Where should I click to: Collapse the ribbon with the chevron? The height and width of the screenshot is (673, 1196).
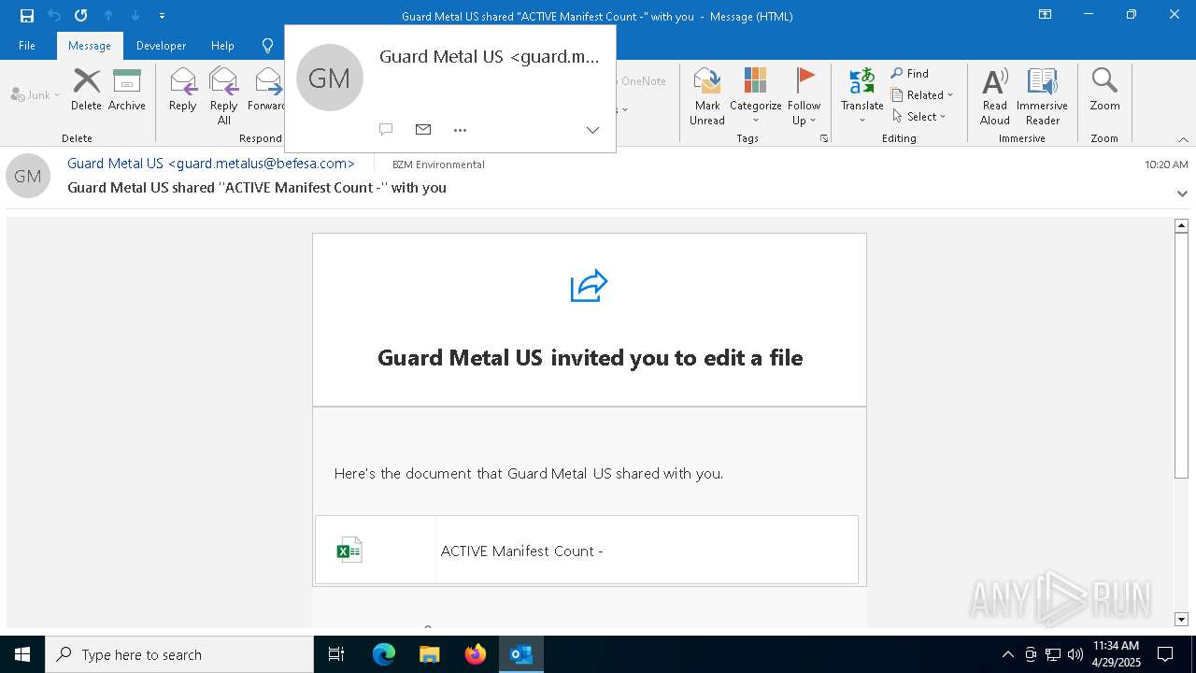1183,139
